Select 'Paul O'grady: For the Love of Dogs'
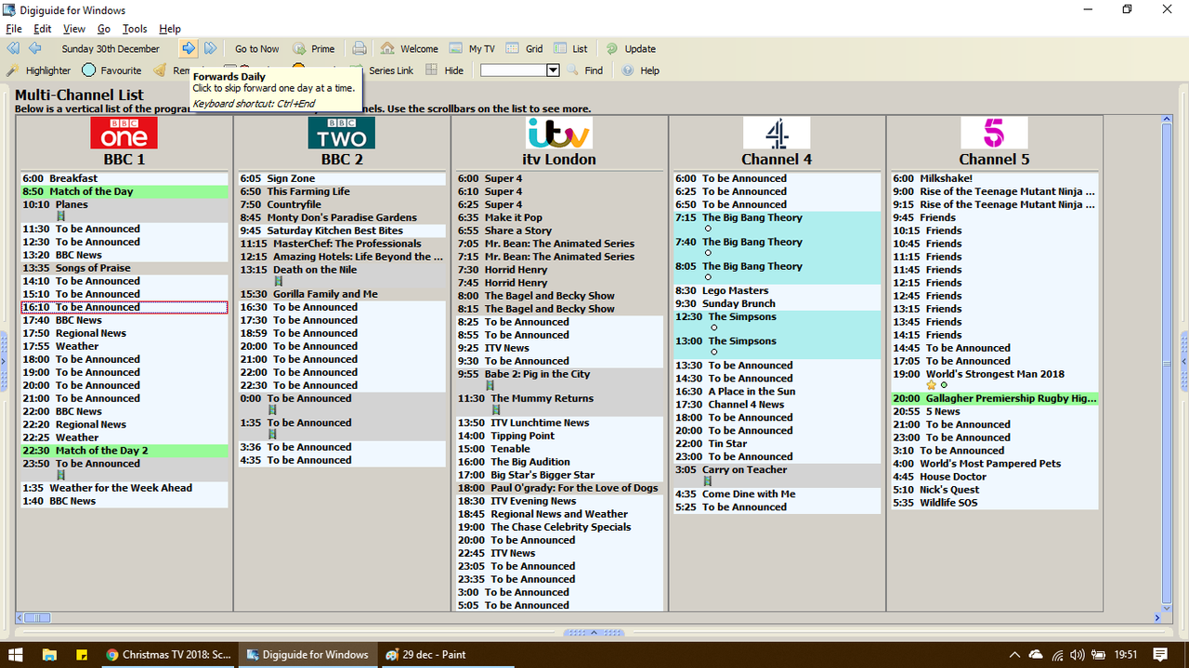Image resolution: width=1189 pixels, height=668 pixels. [559, 487]
